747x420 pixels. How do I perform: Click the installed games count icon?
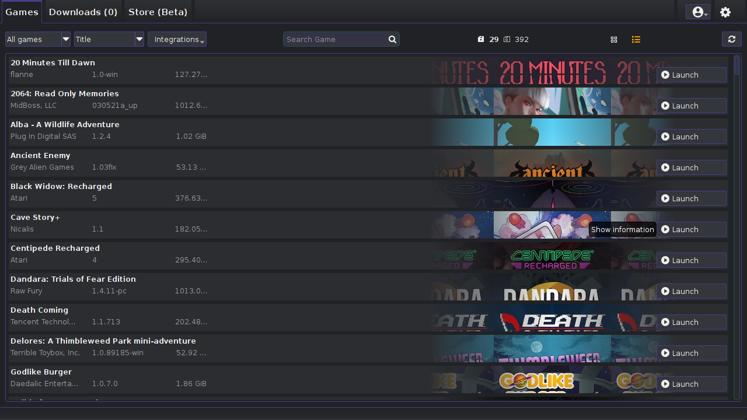tap(481, 40)
